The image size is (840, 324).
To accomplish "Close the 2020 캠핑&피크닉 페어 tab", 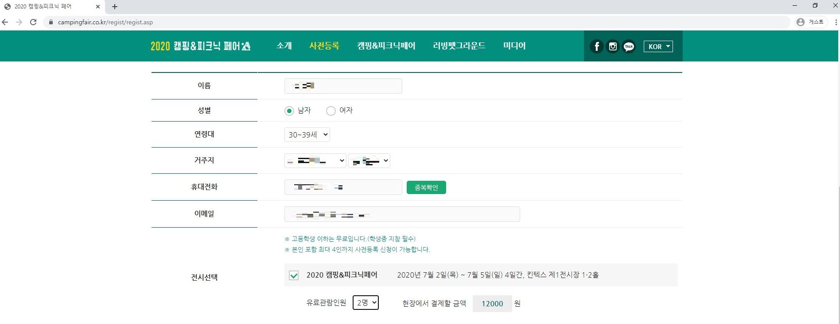I will 98,7.
